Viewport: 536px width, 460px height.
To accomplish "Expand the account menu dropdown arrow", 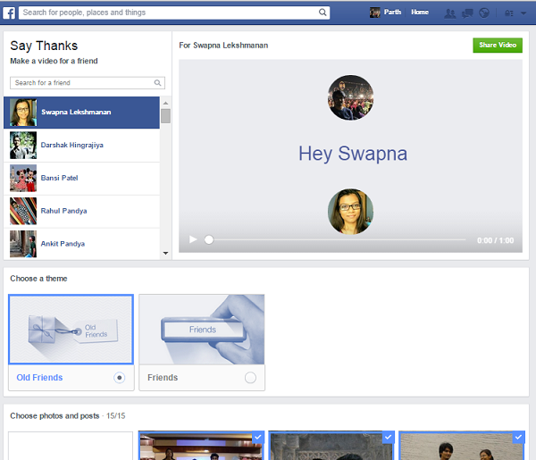I will [523, 13].
